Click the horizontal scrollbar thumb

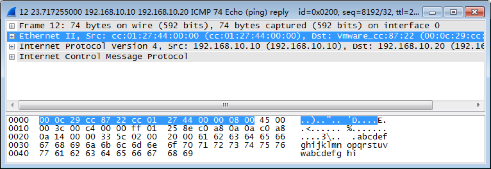[226, 105]
